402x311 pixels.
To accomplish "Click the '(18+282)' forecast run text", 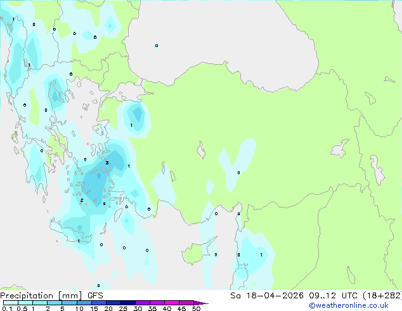I will tap(382, 296).
